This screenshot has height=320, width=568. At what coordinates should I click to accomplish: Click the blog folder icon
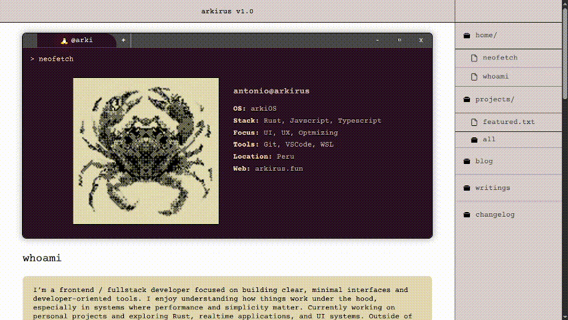tap(467, 161)
